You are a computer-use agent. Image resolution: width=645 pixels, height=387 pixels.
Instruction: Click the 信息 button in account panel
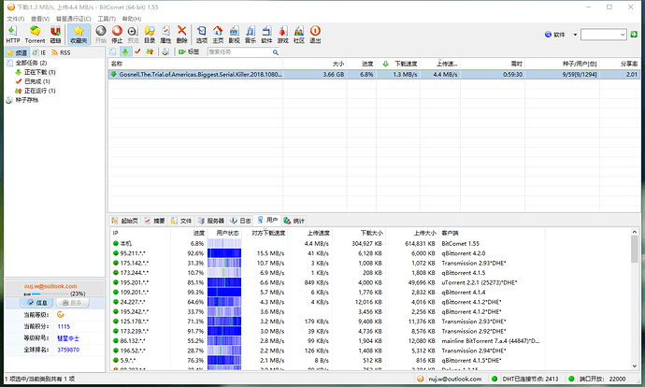[x=36, y=303]
